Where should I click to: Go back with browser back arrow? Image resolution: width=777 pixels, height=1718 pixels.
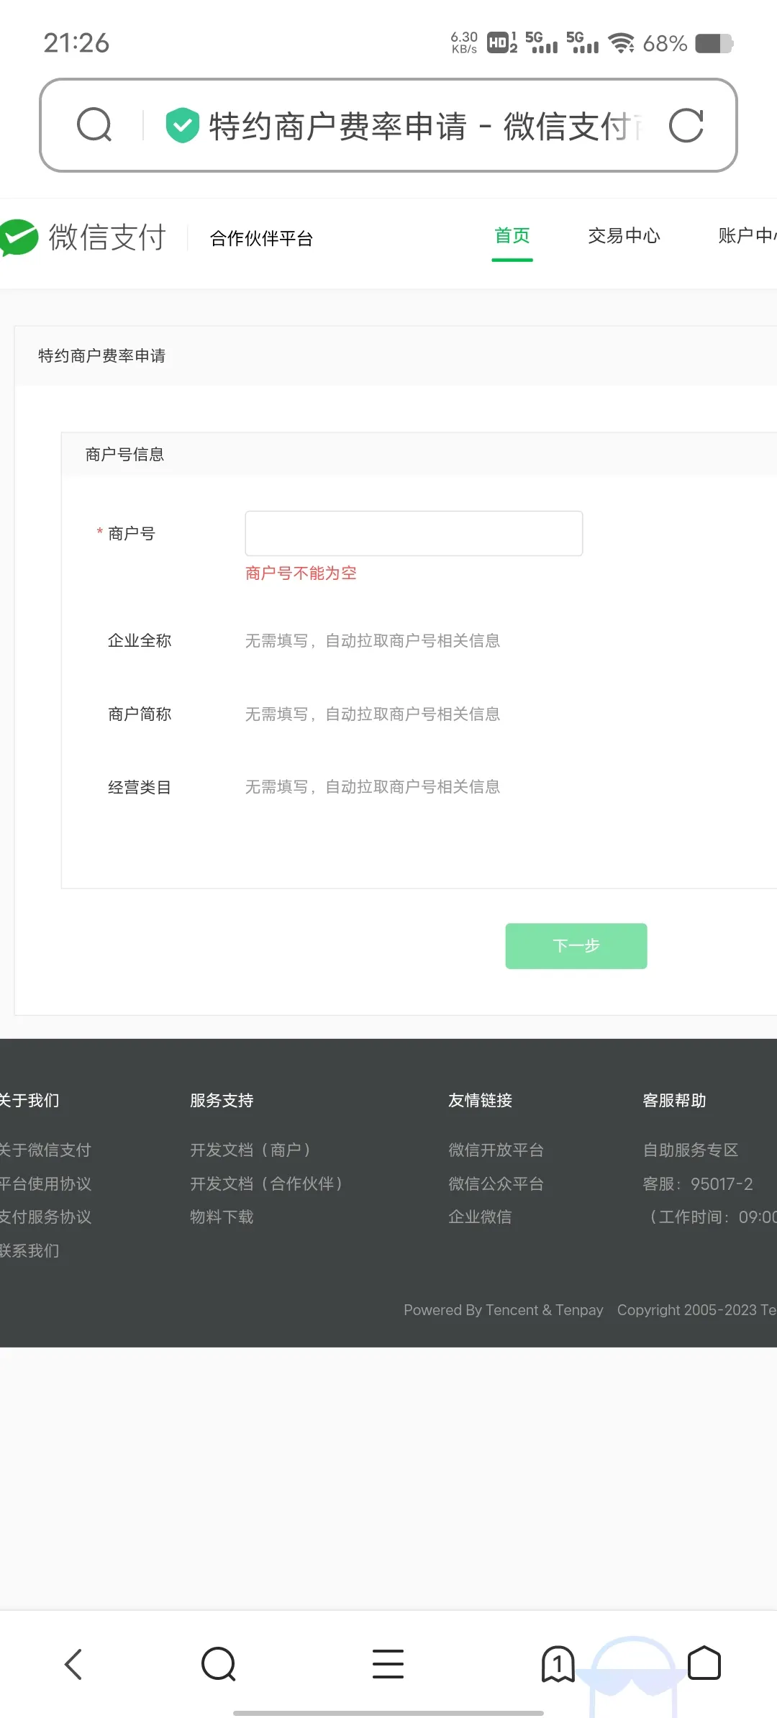(x=73, y=1664)
